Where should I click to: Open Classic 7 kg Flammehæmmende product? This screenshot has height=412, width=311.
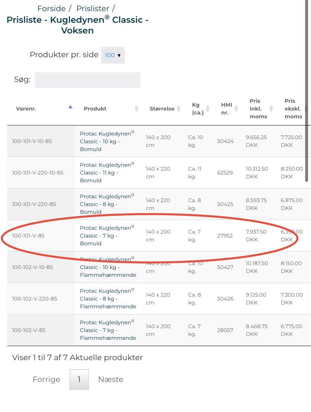pos(108,330)
